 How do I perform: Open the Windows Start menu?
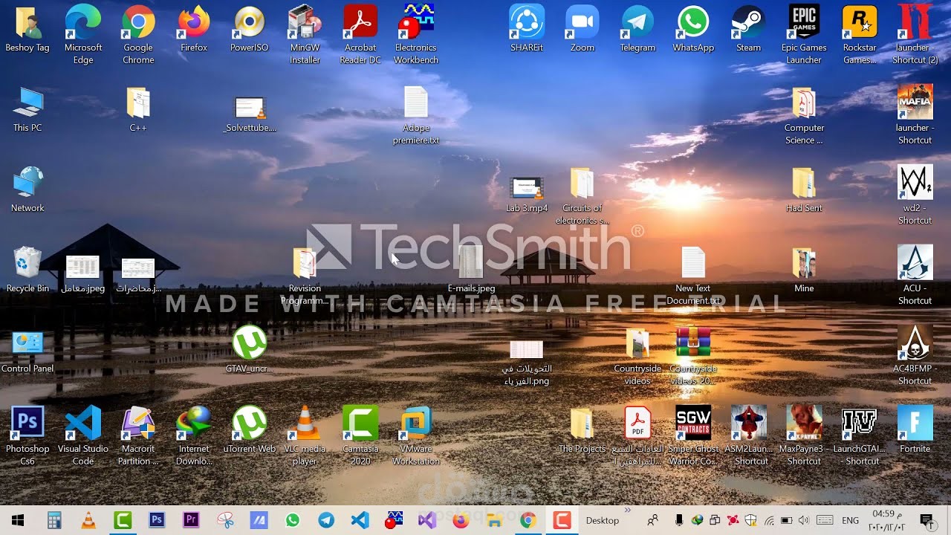coord(17,520)
